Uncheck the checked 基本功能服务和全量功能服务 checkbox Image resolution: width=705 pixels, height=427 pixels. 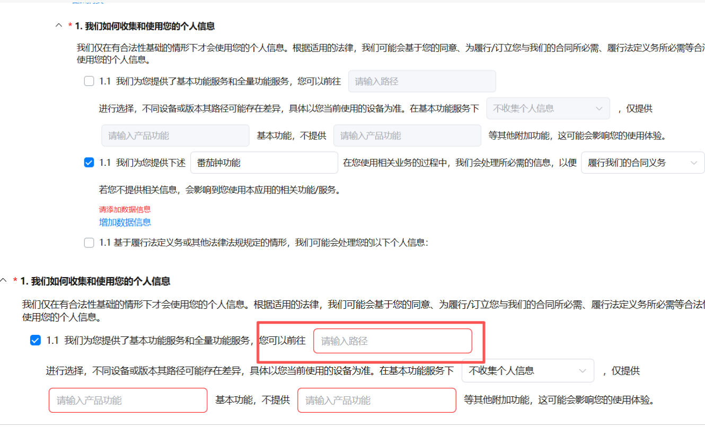tap(36, 341)
